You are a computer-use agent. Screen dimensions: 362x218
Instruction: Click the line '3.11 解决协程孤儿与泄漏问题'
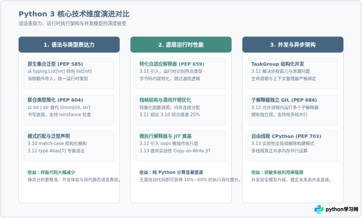(x=281, y=71)
